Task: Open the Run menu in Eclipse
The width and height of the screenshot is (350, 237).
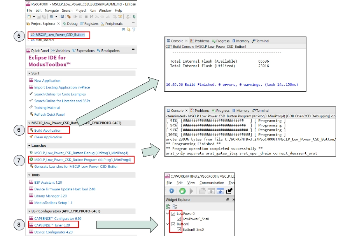Action: pyautogui.click(x=93, y=10)
